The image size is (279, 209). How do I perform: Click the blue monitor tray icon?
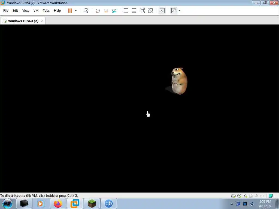[x=245, y=204]
